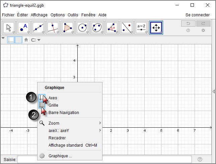This screenshot has height=164, width=216.
Task: Open settings gear icon below redo
Action: [x=203, y=30]
